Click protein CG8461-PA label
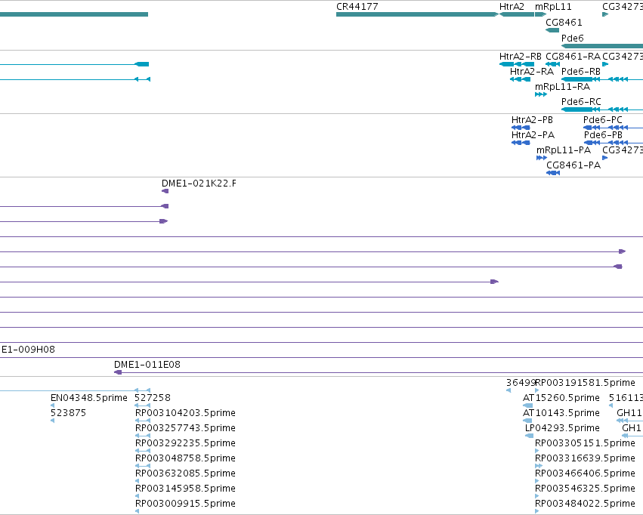This screenshot has height=515, width=643. coord(573,165)
